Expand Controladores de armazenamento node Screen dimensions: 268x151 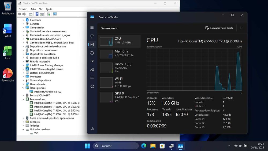point(23,31)
